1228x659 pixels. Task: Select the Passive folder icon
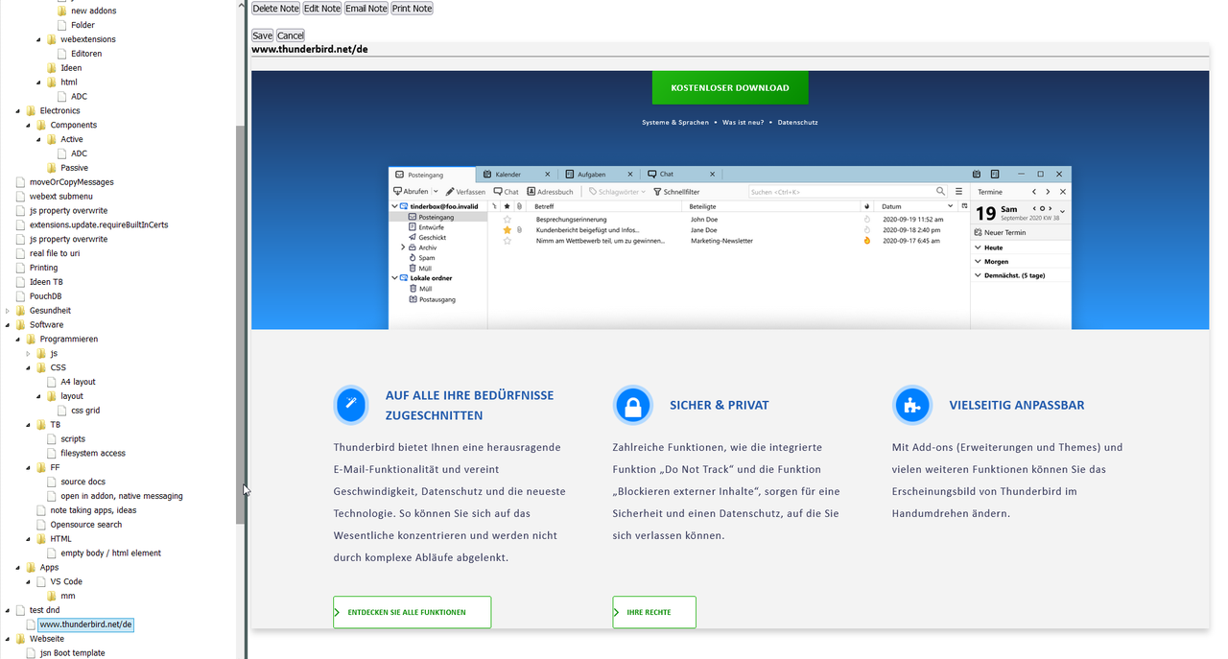click(x=52, y=168)
